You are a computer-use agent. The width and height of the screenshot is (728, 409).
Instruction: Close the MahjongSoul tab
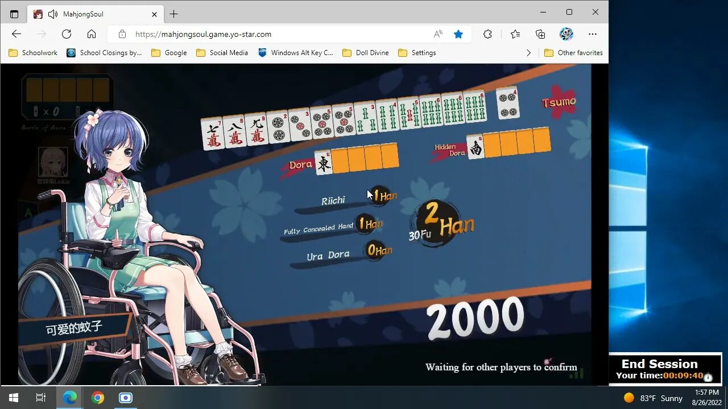click(154, 14)
